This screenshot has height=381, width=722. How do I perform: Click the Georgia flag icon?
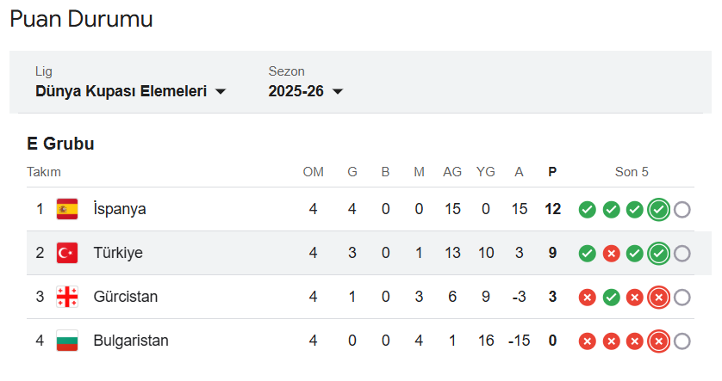67,297
